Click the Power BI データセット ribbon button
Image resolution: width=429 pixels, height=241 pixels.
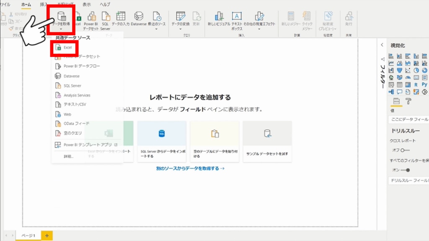point(91,21)
